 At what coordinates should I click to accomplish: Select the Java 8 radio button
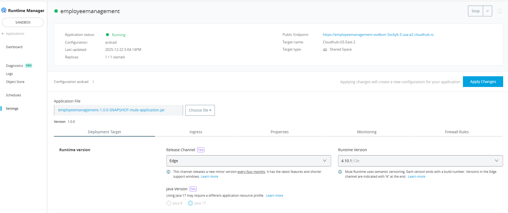(x=169, y=203)
